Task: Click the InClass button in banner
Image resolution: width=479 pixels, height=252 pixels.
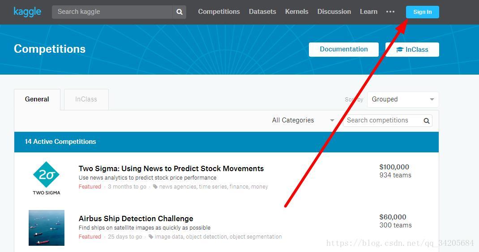Action: 412,50
